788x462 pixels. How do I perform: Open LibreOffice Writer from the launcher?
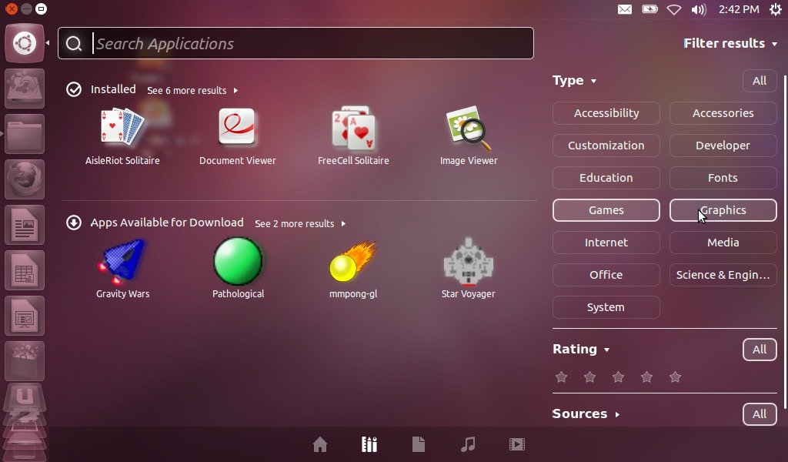pos(25,225)
